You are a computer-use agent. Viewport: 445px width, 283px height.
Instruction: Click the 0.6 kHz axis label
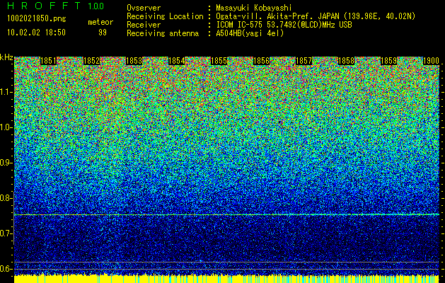click(6, 269)
